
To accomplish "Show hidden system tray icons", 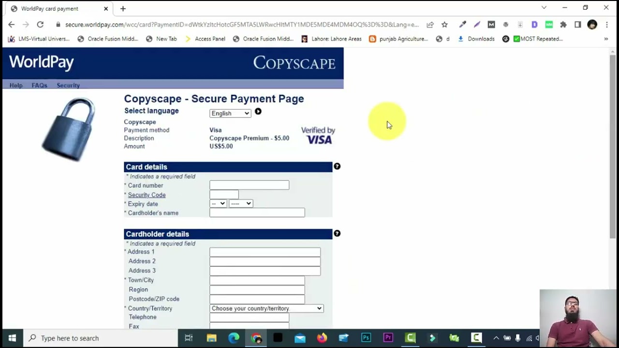I will pos(496,338).
